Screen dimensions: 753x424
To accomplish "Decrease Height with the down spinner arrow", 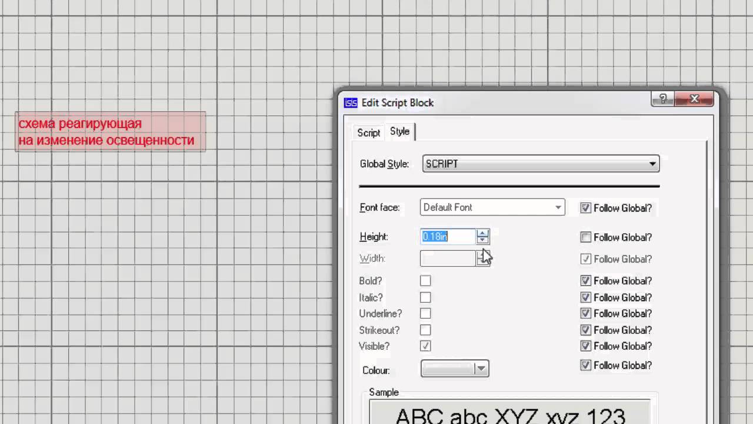I will pyautogui.click(x=483, y=240).
